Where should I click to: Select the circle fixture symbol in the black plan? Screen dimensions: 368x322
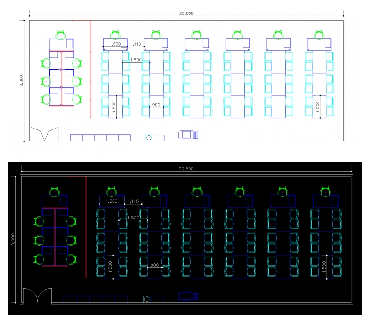147,299
